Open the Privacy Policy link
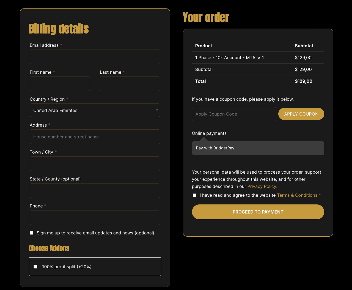Screen dimensions: 352x290 [262, 186]
